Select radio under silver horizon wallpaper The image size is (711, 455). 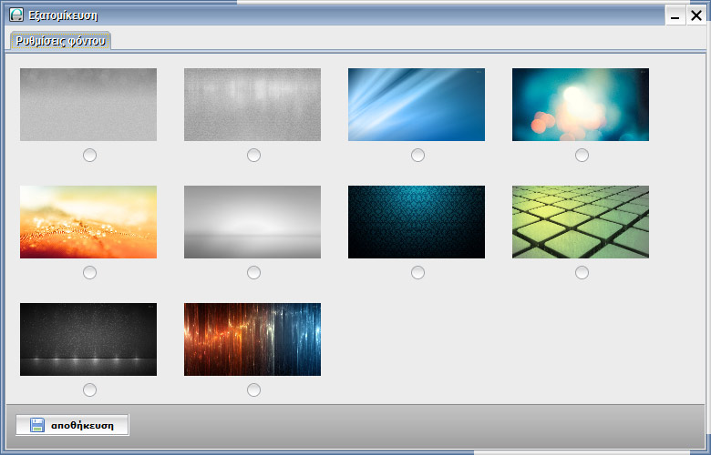(254, 273)
